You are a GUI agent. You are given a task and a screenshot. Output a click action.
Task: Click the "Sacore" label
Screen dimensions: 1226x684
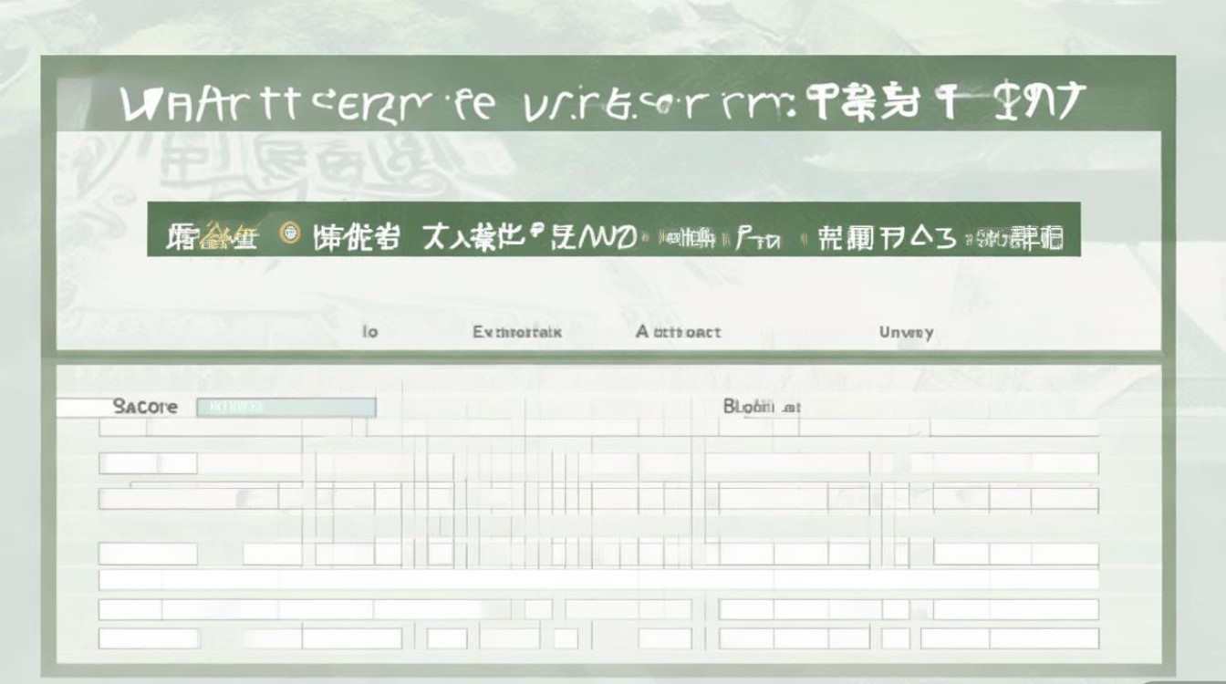pyautogui.click(x=145, y=407)
